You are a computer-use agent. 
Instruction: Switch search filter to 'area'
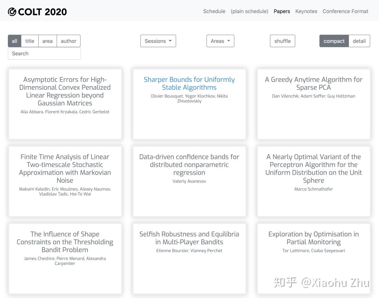47,41
